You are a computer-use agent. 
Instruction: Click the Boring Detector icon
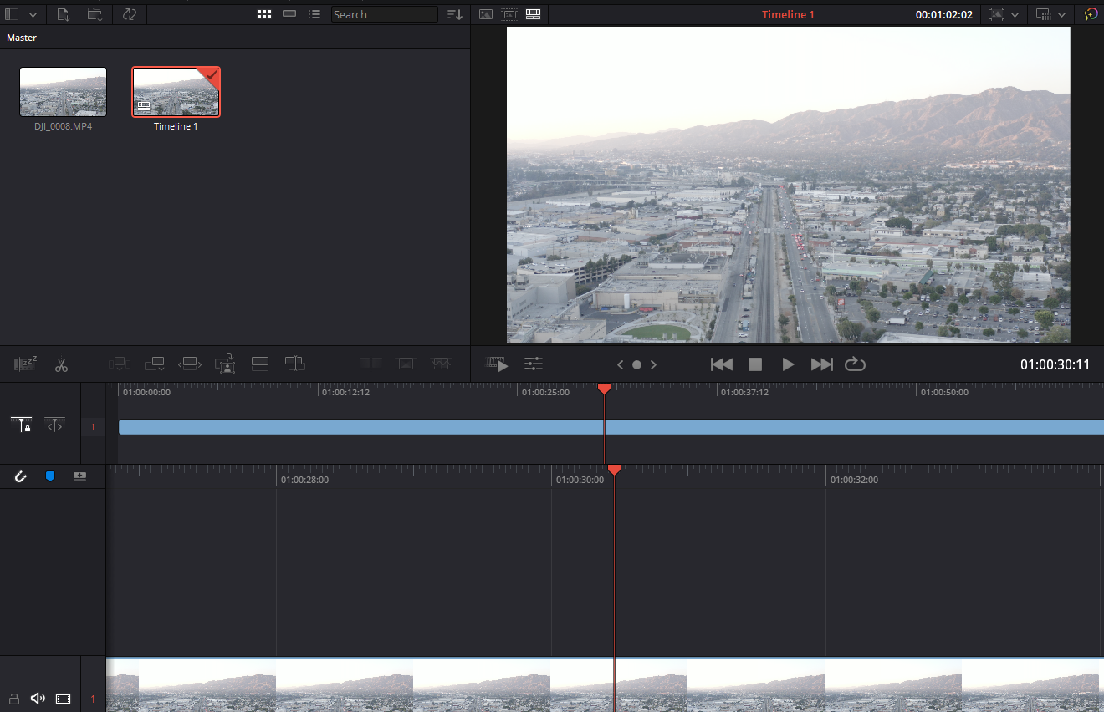pyautogui.click(x=26, y=364)
